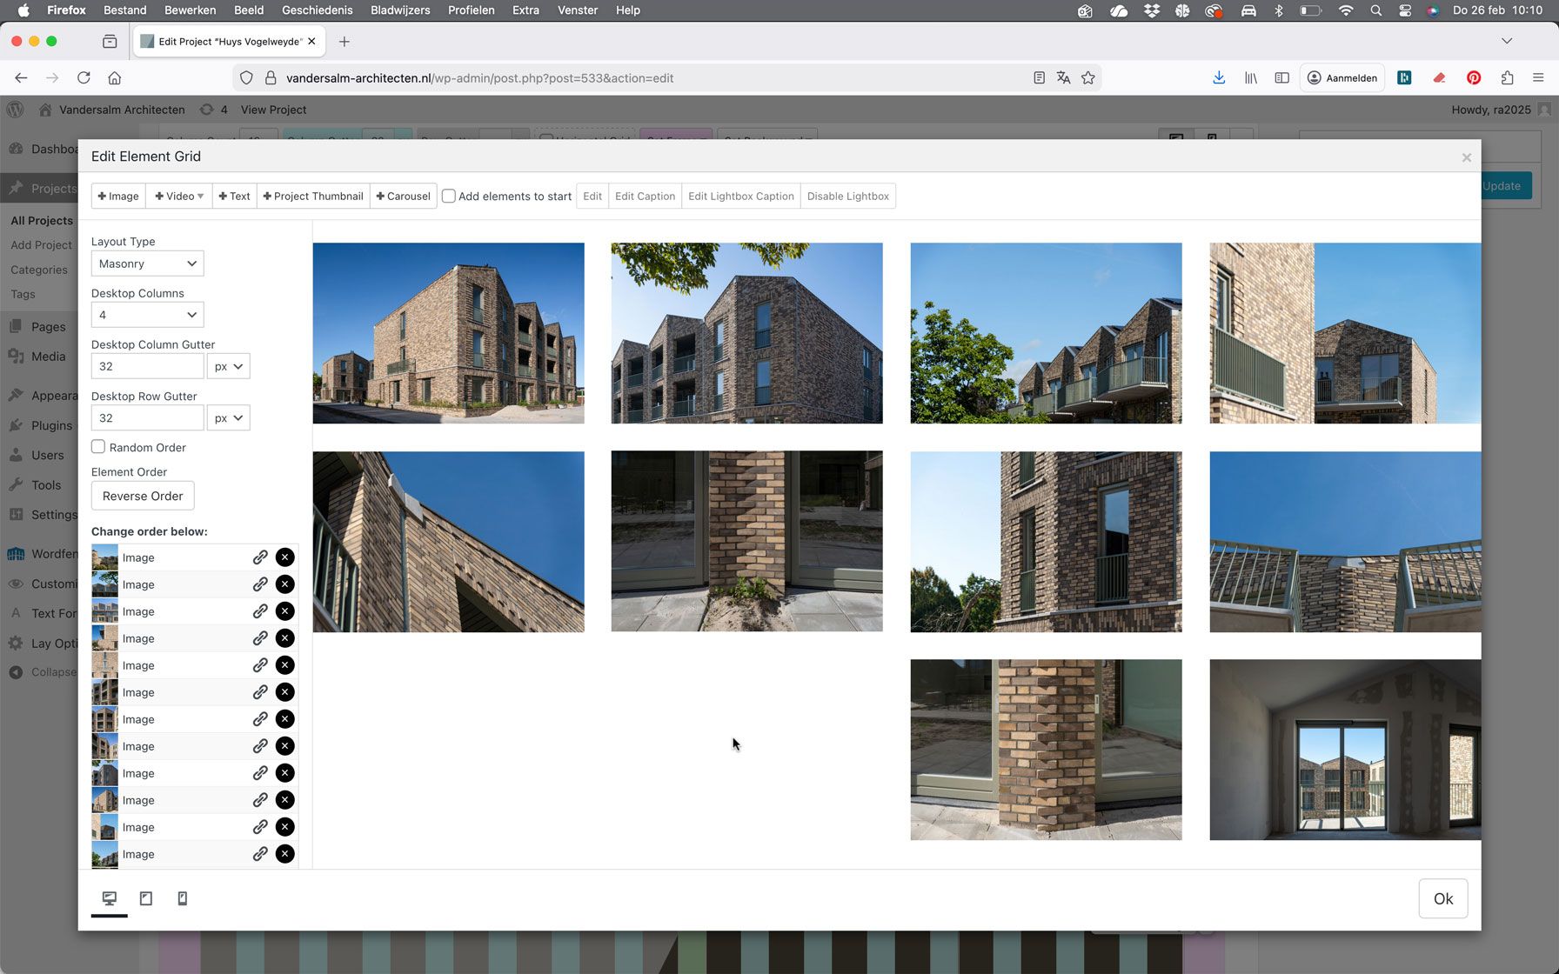
Task: Click the Desktop Row Gutter input field
Action: 147,417
